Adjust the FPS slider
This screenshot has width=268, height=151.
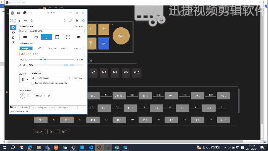click(x=52, y=60)
